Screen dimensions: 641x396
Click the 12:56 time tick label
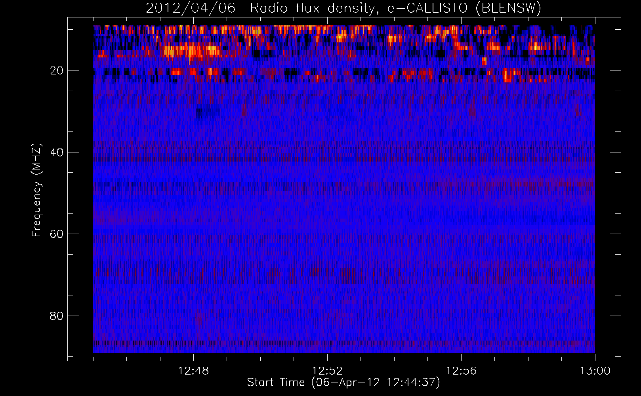pos(461,371)
